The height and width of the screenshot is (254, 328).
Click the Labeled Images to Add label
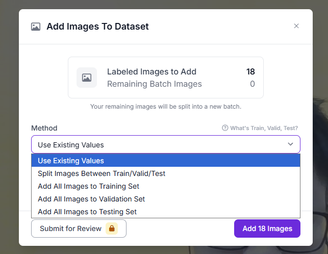[152, 72]
